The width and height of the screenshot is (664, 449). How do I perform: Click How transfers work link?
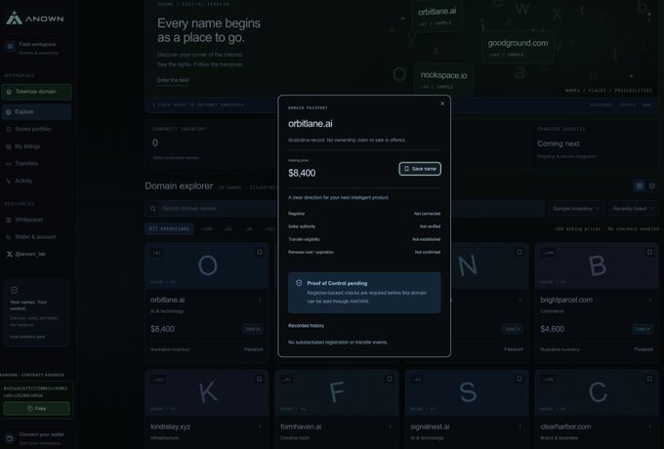(27, 337)
